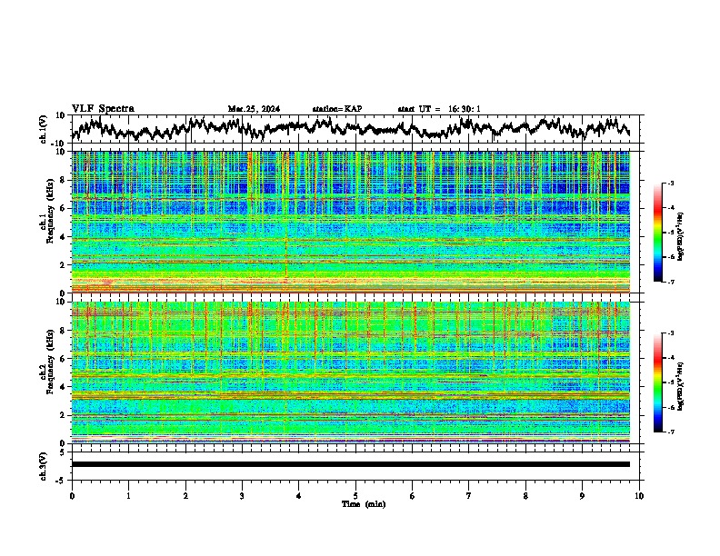Click inside the ch.2 frequency spectrogram
Screen dimensions: 720x556
pyautogui.click(x=351, y=372)
